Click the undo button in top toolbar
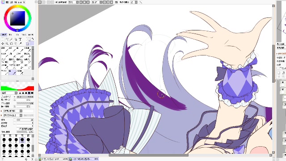The image size is (286, 161). pyautogui.click(x=40, y=2)
